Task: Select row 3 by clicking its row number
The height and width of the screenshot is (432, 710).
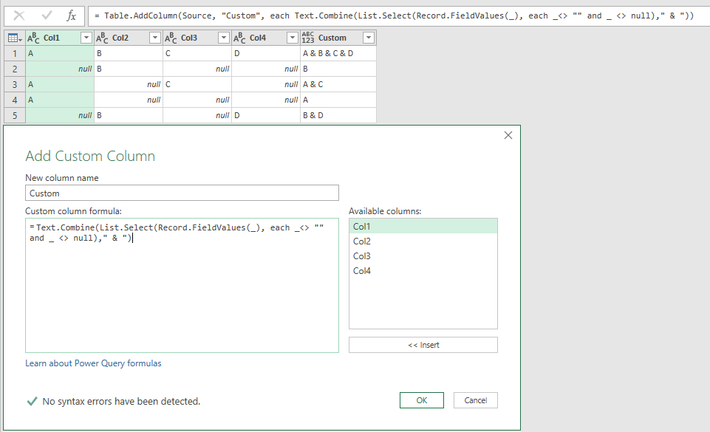Action: pyautogui.click(x=14, y=83)
